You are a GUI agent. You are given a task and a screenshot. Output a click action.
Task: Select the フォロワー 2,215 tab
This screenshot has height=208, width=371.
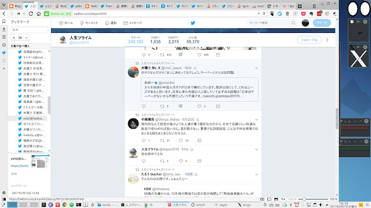(173, 40)
